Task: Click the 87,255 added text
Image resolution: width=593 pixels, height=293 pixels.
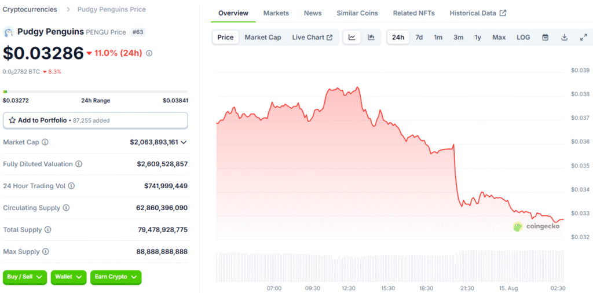Action: click(90, 120)
